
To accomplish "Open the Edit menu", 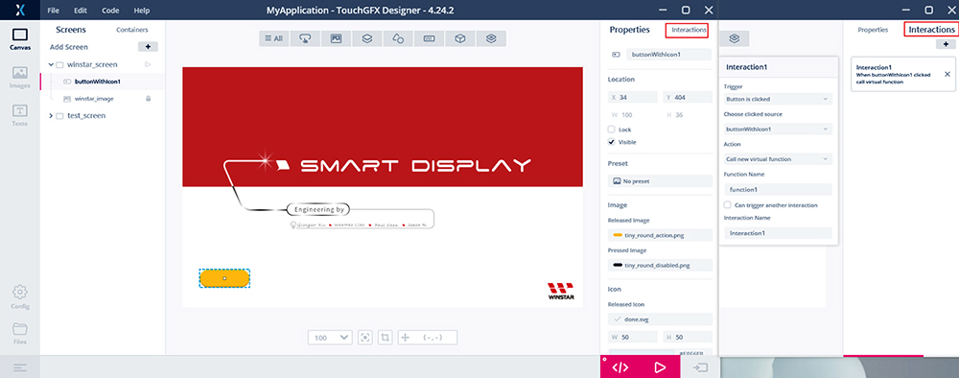I will (x=81, y=11).
